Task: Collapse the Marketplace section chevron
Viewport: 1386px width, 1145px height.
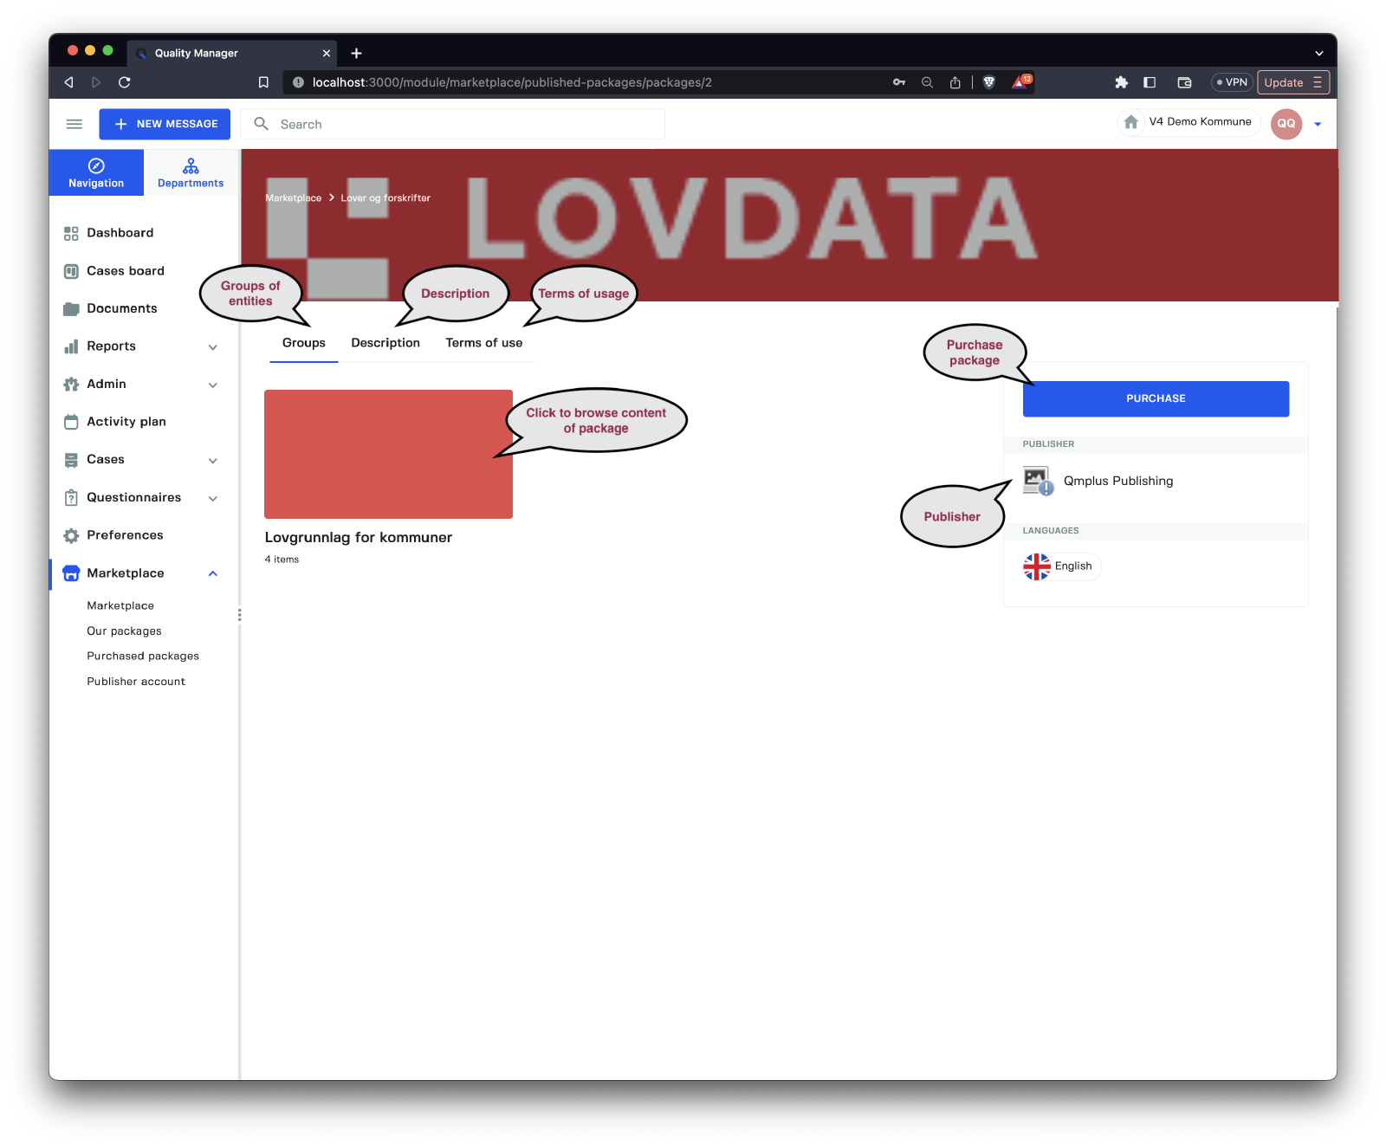Action: point(213,573)
